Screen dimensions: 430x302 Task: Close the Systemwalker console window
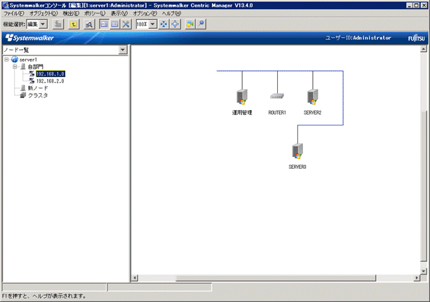424,5
